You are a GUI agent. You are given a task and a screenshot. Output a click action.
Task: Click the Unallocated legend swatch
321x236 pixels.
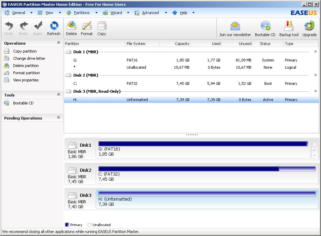[x=89, y=225]
